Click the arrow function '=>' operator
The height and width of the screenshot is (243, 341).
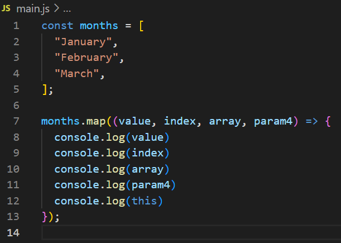[311, 122]
